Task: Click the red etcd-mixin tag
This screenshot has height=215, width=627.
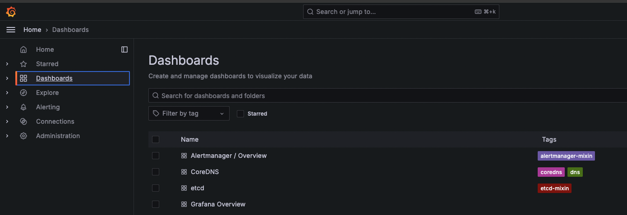Action: point(554,188)
